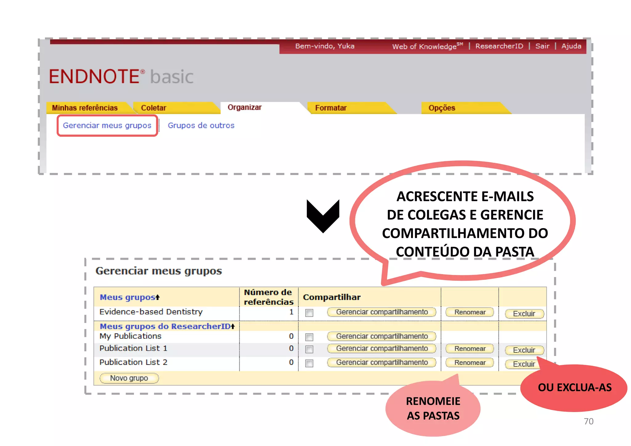Click the ENDNOTE basic logo
This screenshot has width=631, height=446.
pyautogui.click(x=121, y=76)
